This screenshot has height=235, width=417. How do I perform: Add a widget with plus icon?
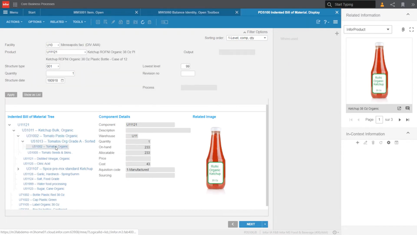[337, 33]
